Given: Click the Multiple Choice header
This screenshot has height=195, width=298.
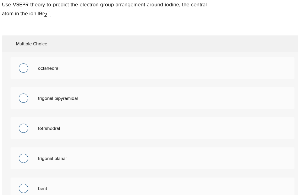Looking at the screenshot, I should tap(31, 44).
